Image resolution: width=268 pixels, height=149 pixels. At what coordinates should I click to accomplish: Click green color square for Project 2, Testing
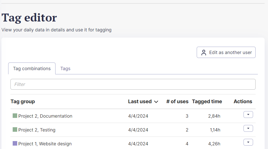(x=15, y=129)
